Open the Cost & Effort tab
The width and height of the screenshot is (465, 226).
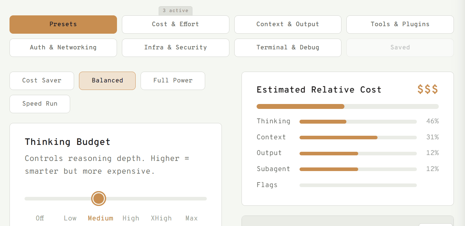click(175, 24)
